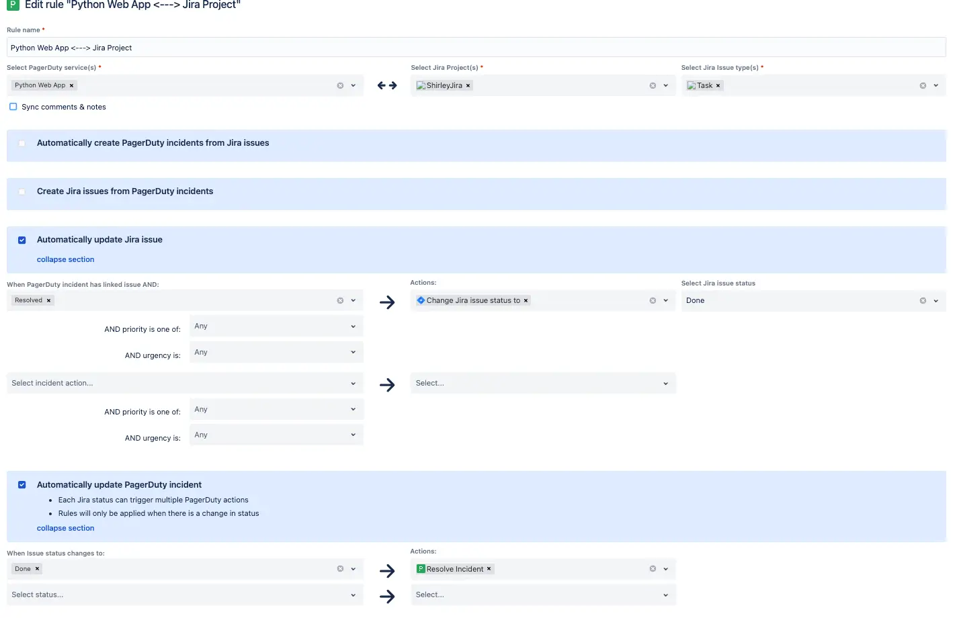Clear the issue status changes field
Viewport: 955px width, 618px height.
click(340, 568)
